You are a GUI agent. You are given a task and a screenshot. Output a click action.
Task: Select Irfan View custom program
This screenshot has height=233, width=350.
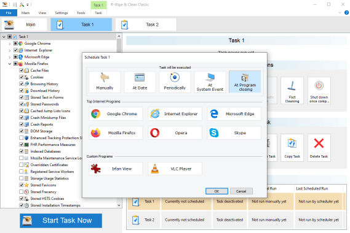pos(116,169)
